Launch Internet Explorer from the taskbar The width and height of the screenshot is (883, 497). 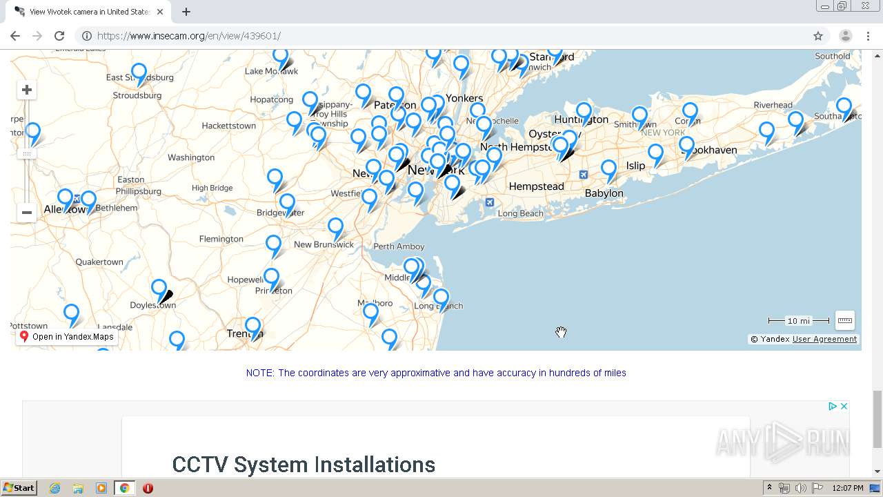[x=54, y=488]
